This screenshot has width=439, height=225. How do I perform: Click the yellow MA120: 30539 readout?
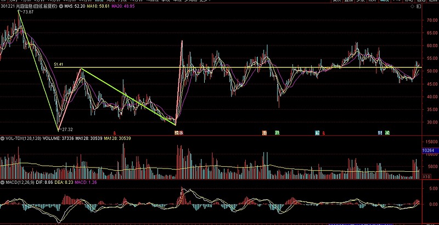pyautogui.click(x=117, y=138)
